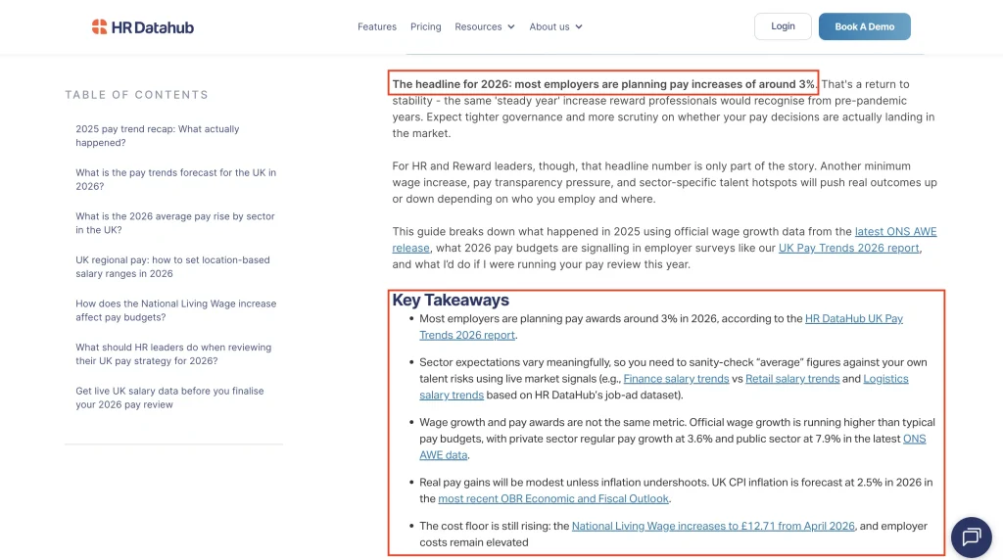This screenshot has width=1003, height=560.
Task: Expand the About us dropdown
Action: click(555, 26)
